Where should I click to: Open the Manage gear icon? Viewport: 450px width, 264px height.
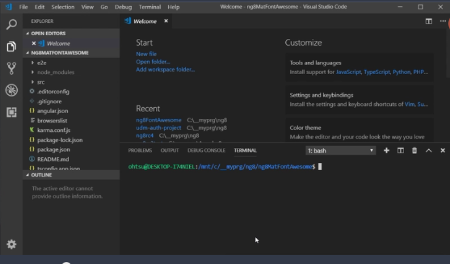pos(11,244)
